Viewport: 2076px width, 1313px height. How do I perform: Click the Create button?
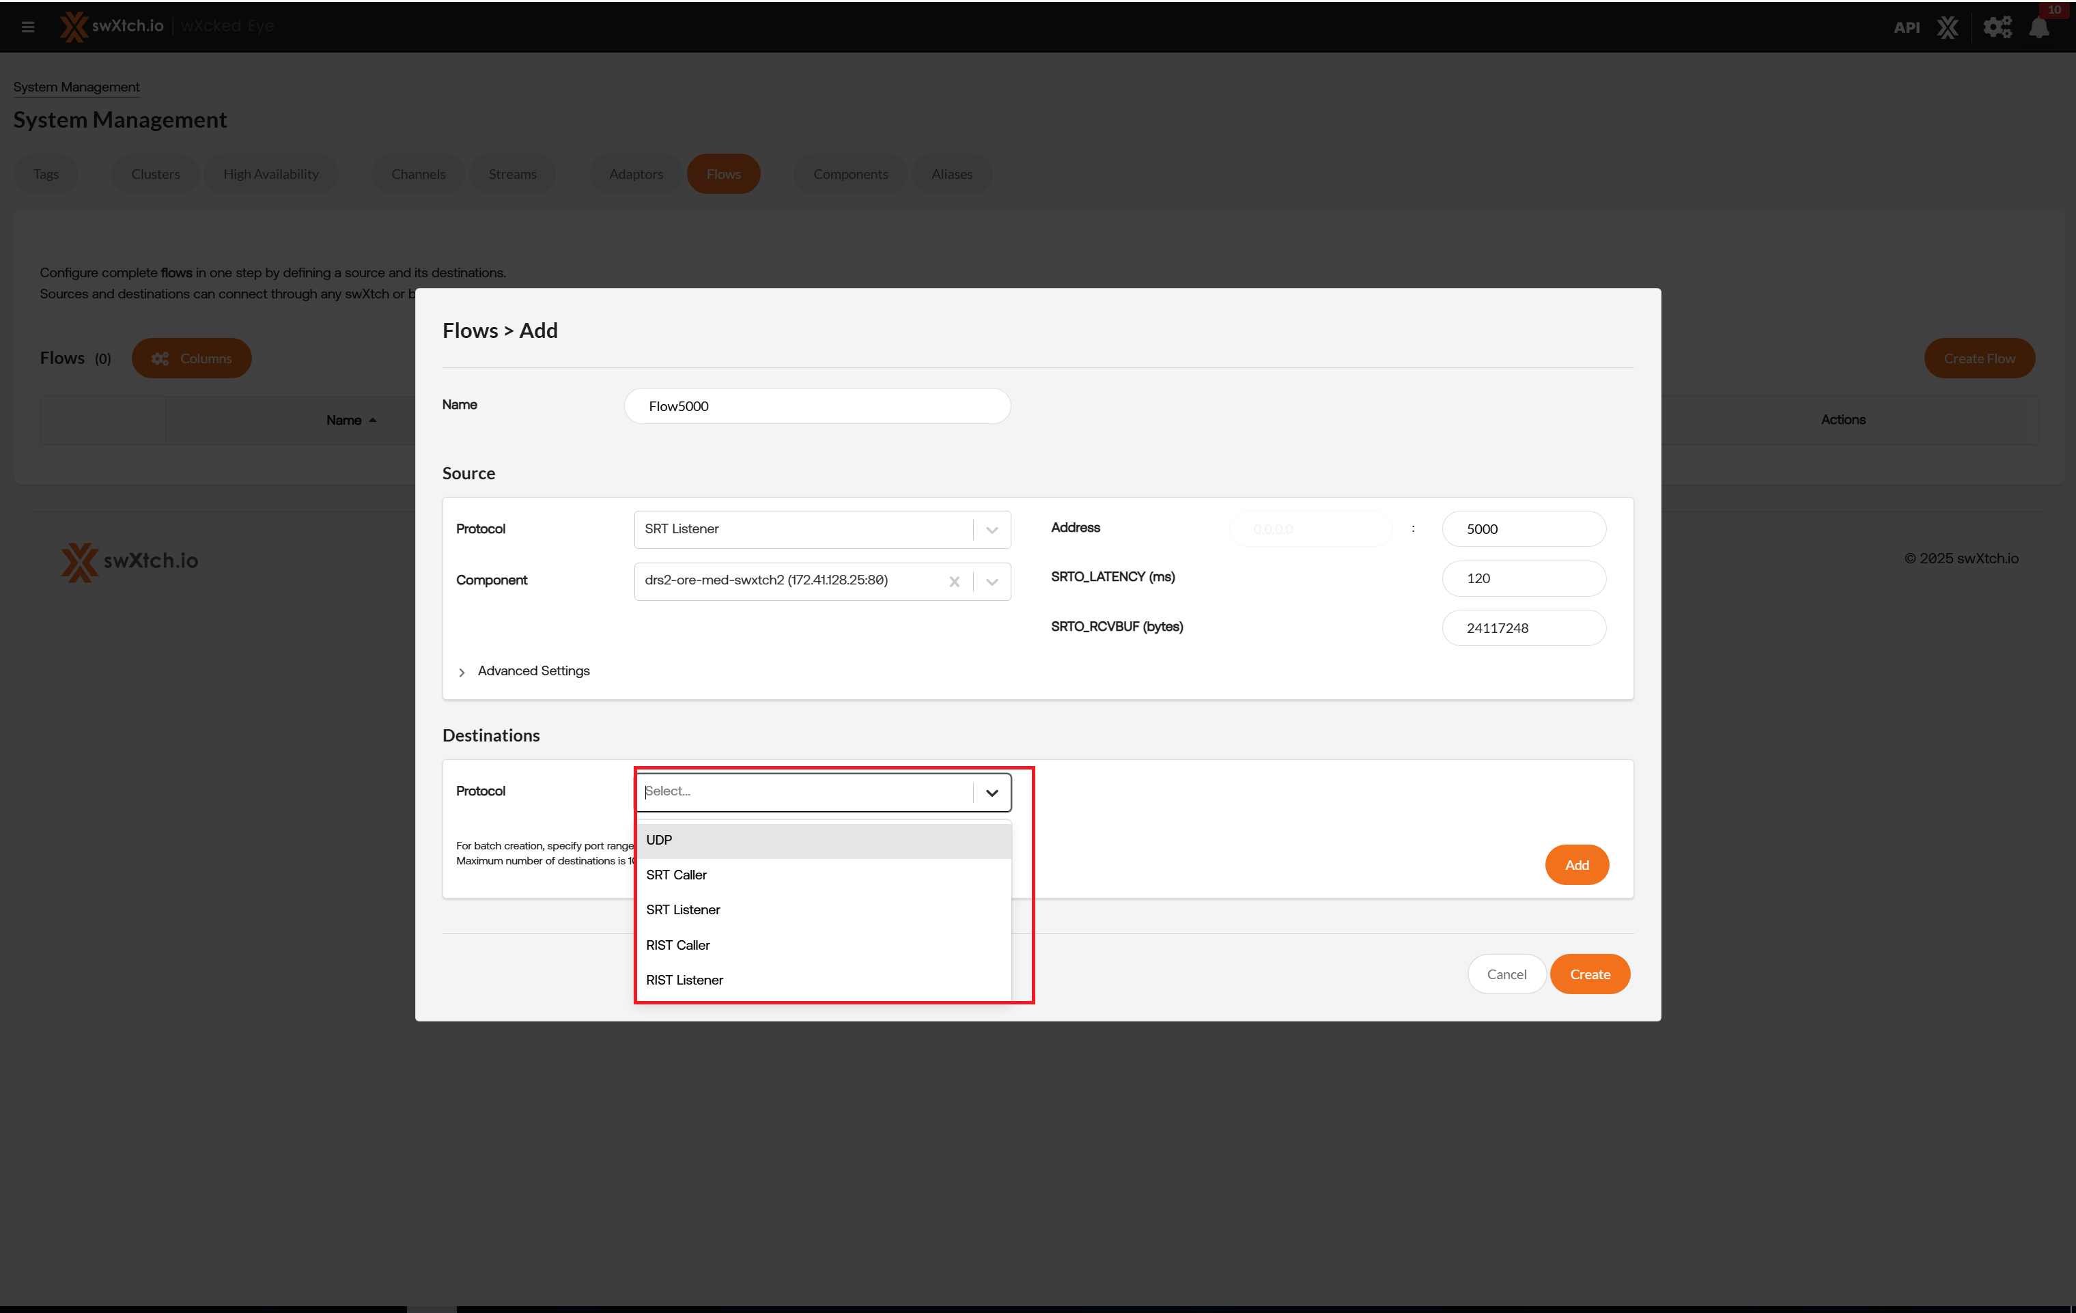tap(1589, 974)
